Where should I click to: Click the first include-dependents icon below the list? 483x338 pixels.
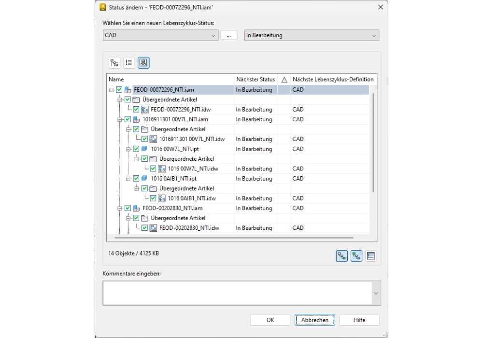[x=341, y=256]
